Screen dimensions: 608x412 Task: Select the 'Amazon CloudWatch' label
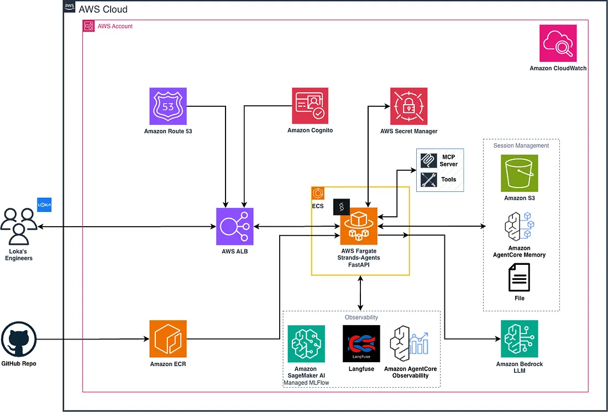click(x=558, y=68)
